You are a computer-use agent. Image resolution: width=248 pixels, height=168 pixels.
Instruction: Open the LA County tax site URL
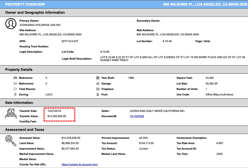tap(80, 164)
